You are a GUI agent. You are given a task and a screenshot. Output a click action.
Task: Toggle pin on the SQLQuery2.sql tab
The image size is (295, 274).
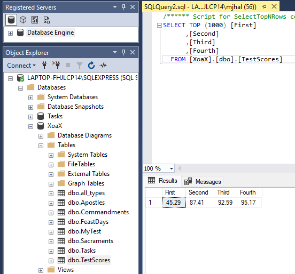(x=264, y=7)
